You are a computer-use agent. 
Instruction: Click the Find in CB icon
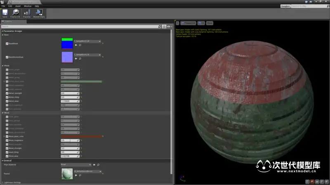tap(16, 14)
